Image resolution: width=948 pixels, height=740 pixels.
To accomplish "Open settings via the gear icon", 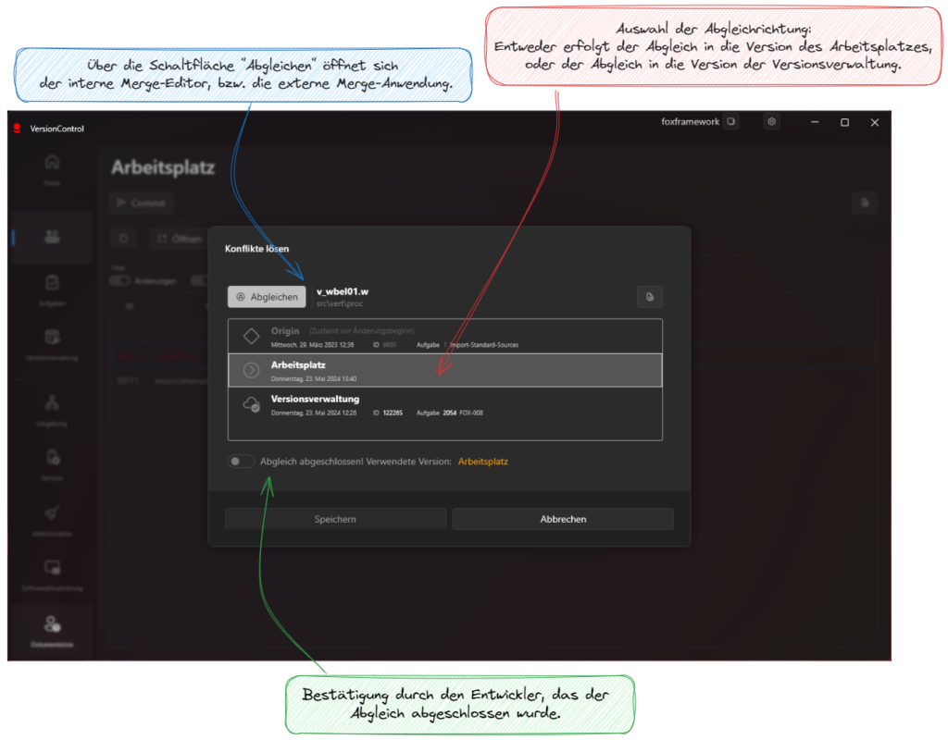I will point(772,122).
